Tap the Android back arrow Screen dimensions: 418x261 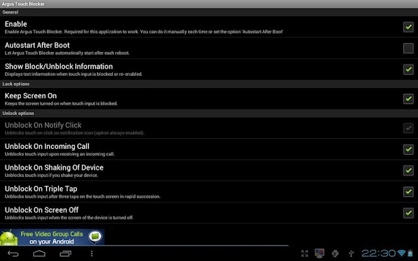point(13,253)
